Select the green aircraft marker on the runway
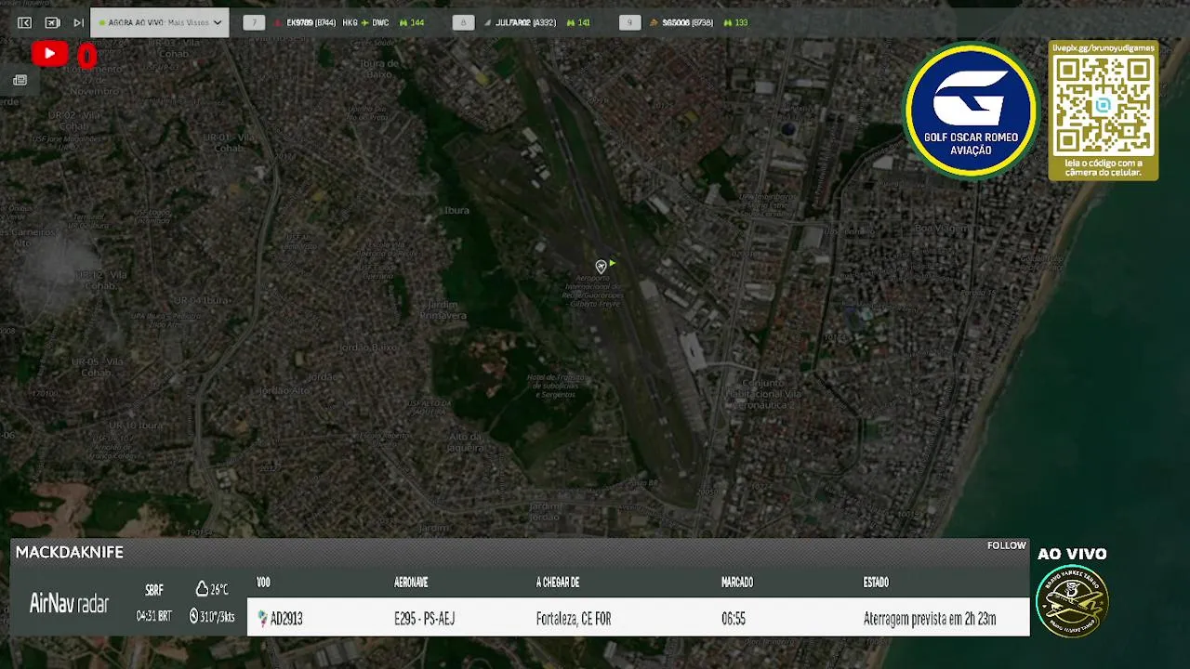1190x669 pixels. click(x=612, y=264)
